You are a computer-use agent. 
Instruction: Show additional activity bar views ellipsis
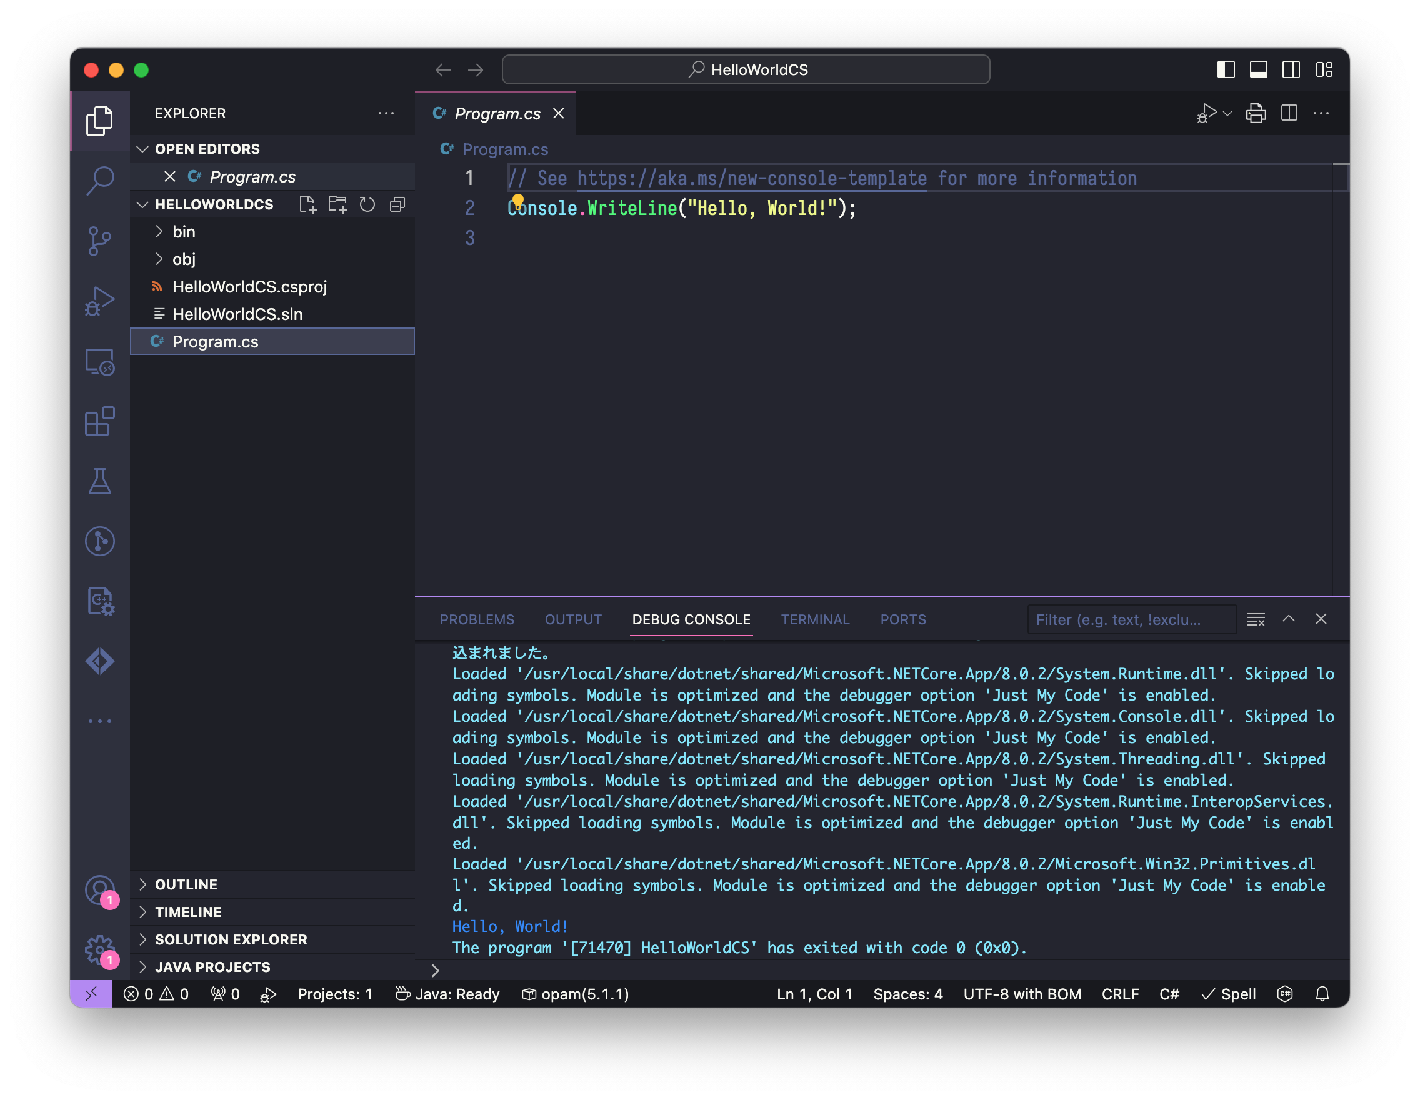click(99, 721)
